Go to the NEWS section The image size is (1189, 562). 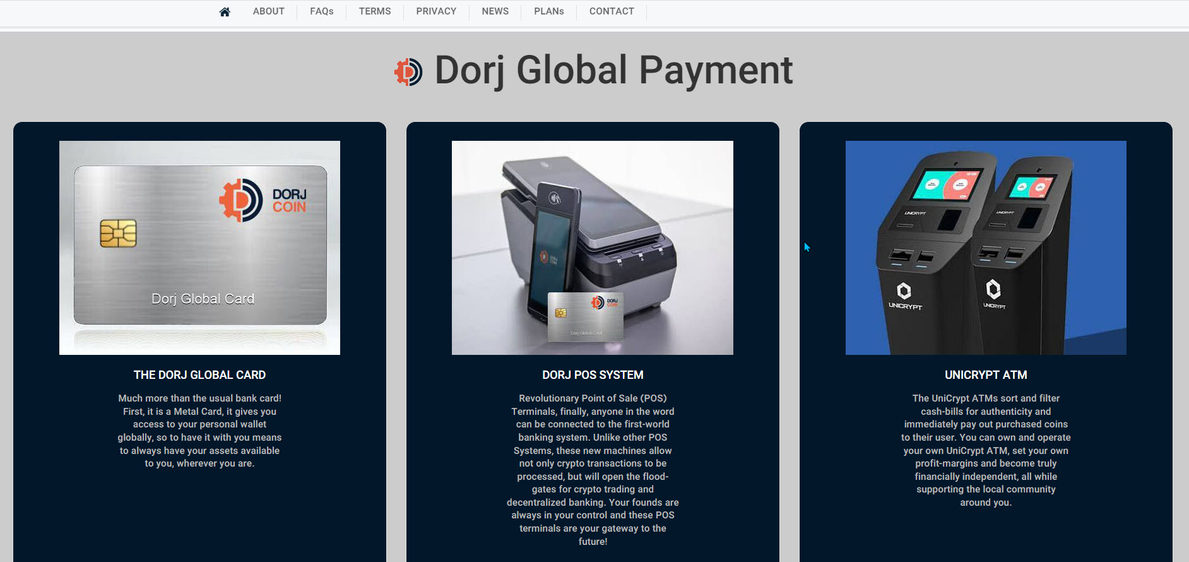coord(495,11)
